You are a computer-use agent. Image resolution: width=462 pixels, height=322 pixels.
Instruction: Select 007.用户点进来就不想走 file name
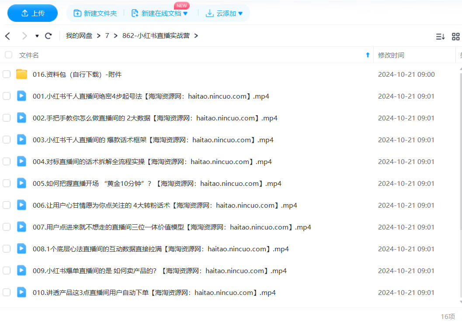pos(172,227)
